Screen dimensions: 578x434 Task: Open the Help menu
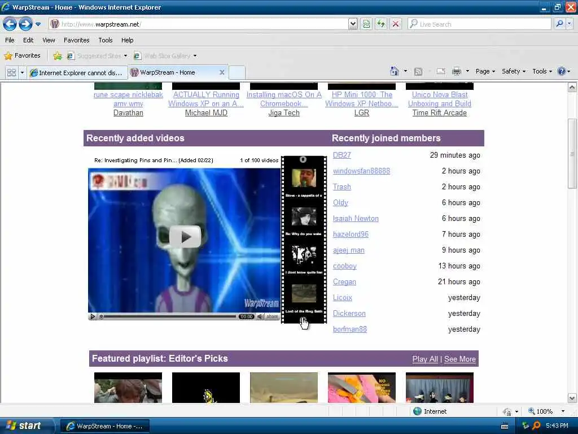[x=127, y=40]
